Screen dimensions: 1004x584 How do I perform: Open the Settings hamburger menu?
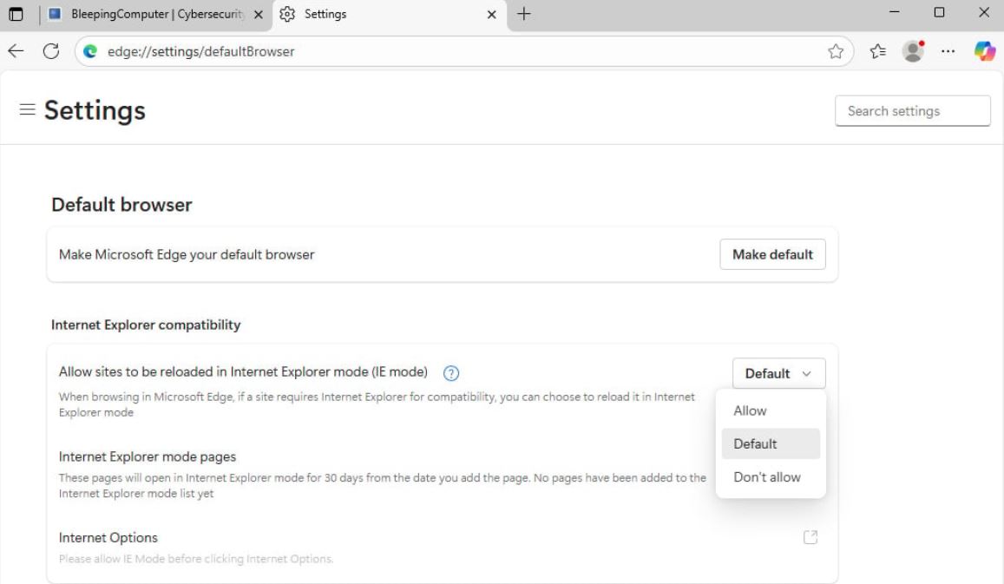[29, 110]
